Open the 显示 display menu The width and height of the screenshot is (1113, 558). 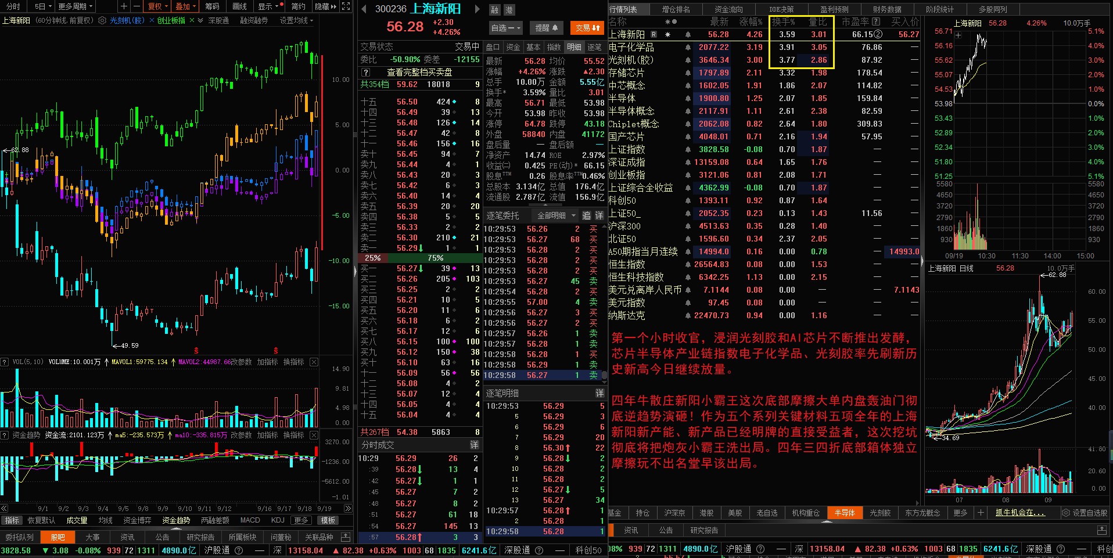pos(269,6)
